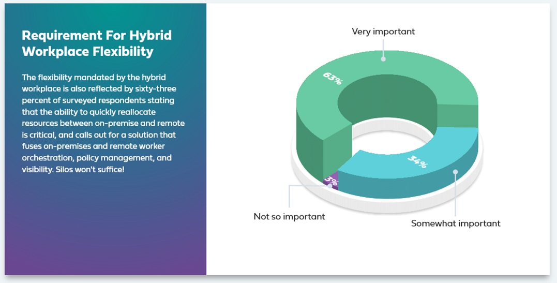Viewport: 557px width, 283px height.
Task: Click the 34% text on blue segment
Action: (417, 162)
